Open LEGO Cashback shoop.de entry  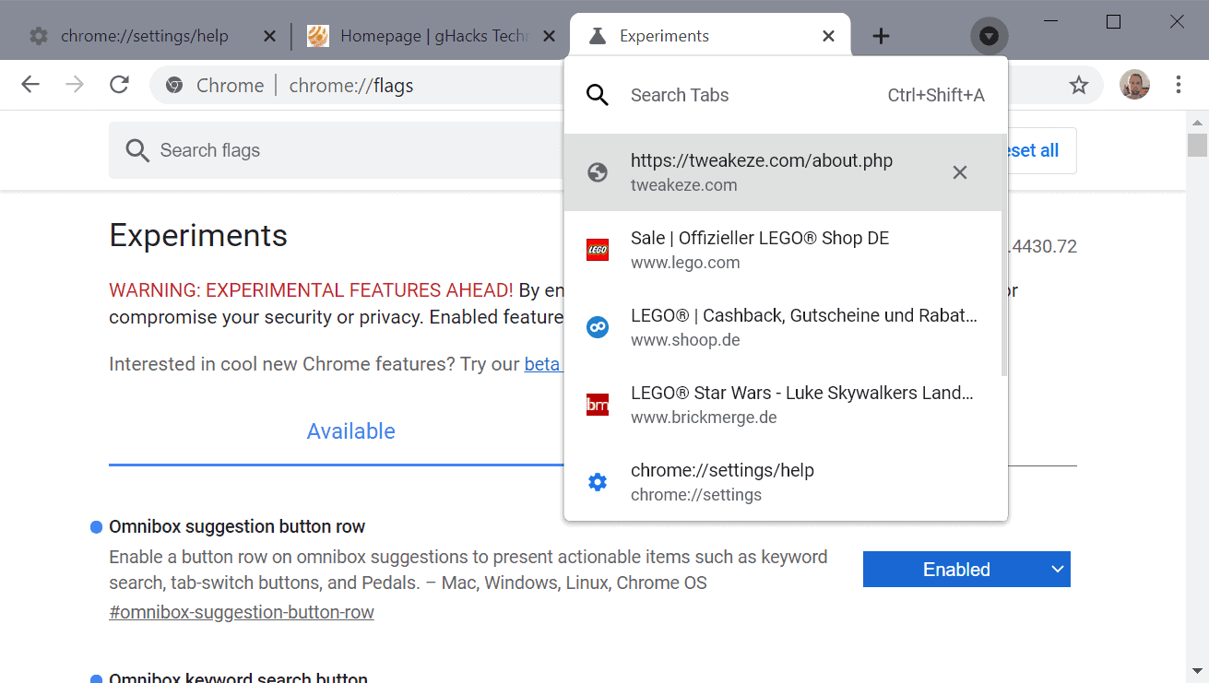click(782, 327)
